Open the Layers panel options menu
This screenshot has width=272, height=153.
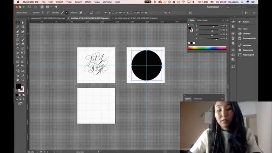(222, 99)
